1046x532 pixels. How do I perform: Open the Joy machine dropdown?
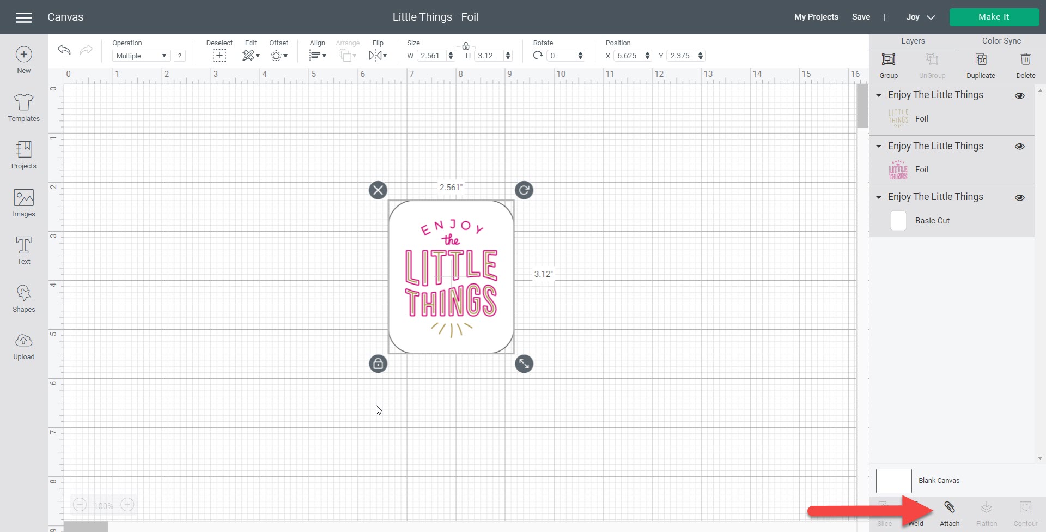tap(920, 17)
